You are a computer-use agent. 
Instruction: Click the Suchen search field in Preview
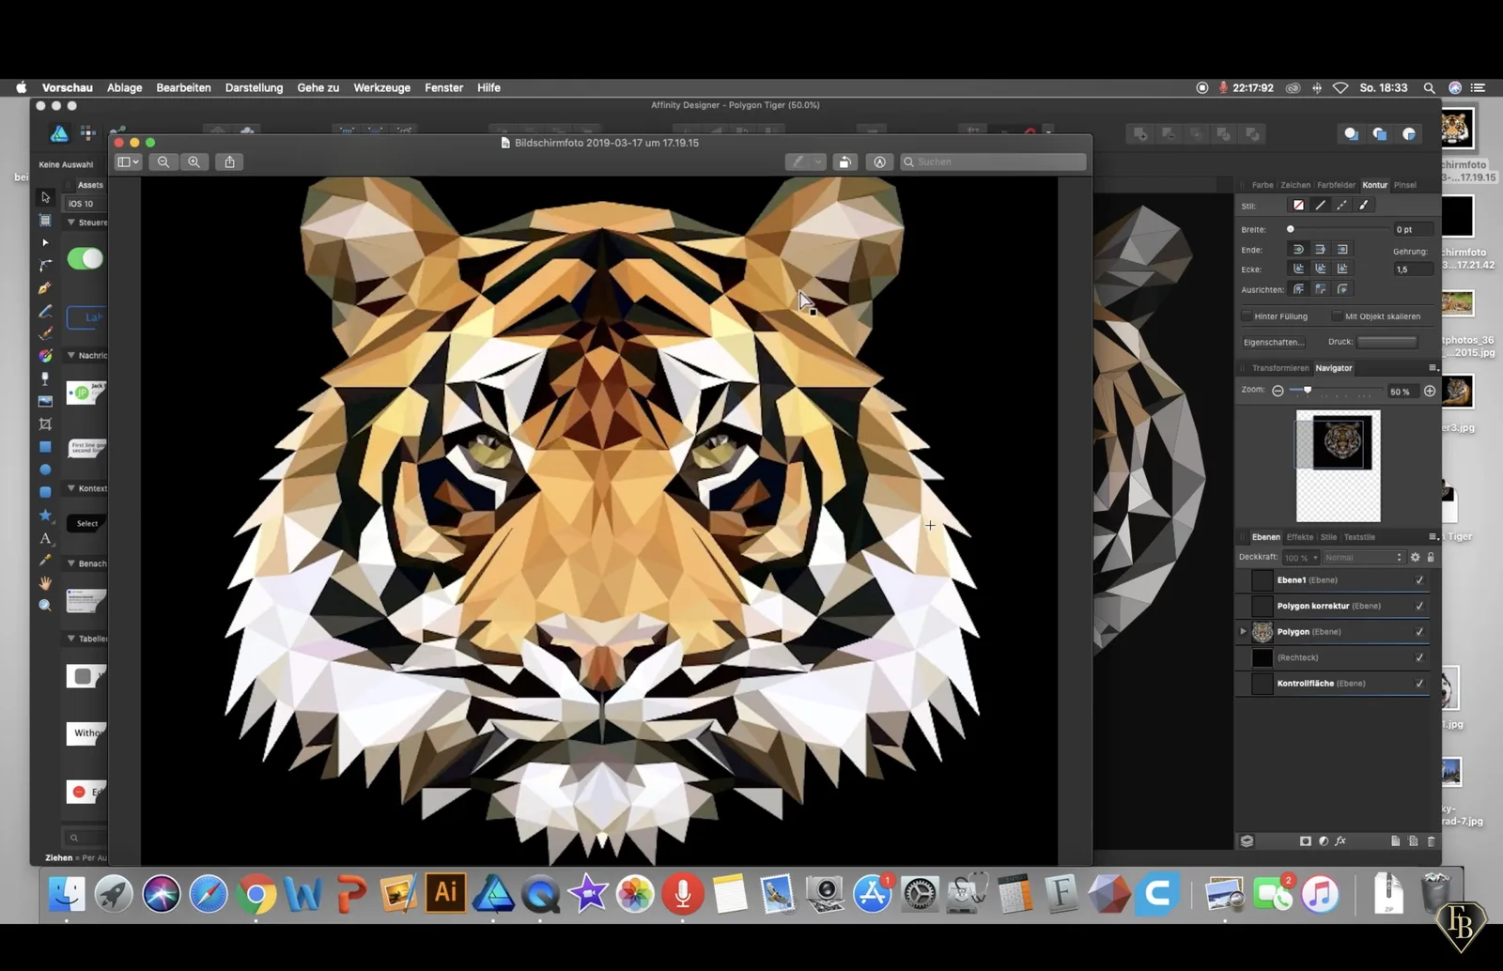[993, 162]
